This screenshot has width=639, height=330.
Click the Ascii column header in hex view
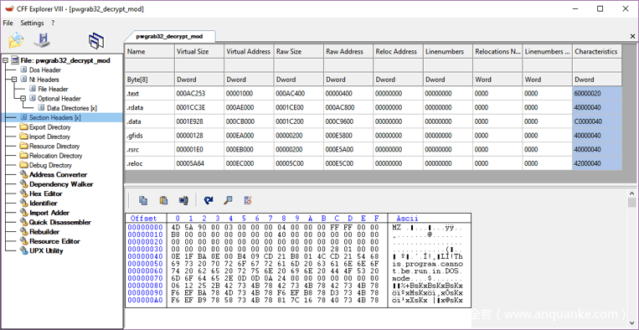click(408, 219)
